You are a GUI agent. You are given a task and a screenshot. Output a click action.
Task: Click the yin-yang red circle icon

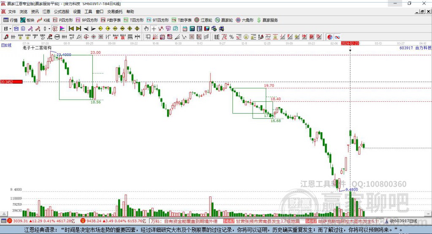click(330, 37)
